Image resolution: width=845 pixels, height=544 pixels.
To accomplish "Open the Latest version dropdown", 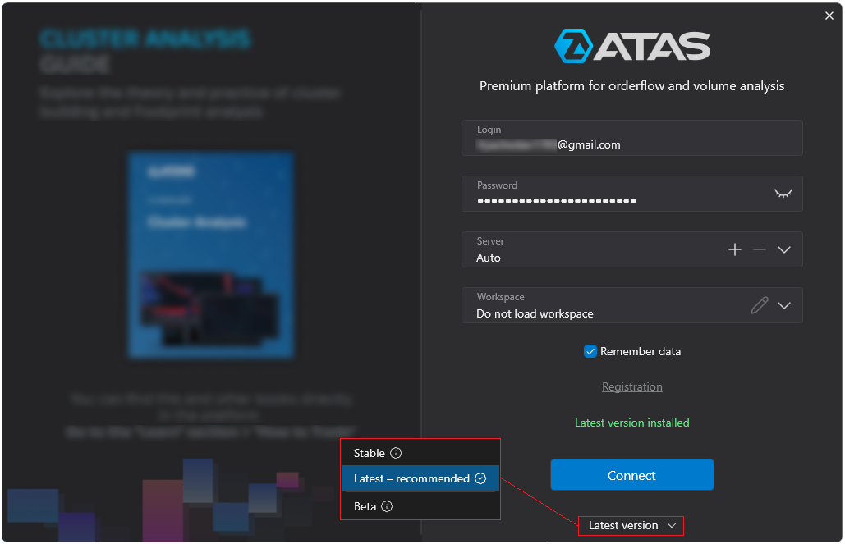I will [x=631, y=526].
